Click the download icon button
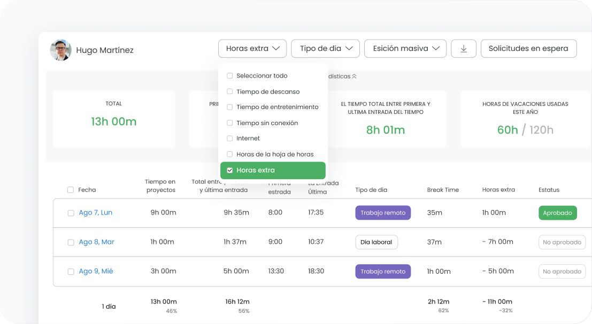Screen dimensions: 592x324 (x=464, y=49)
